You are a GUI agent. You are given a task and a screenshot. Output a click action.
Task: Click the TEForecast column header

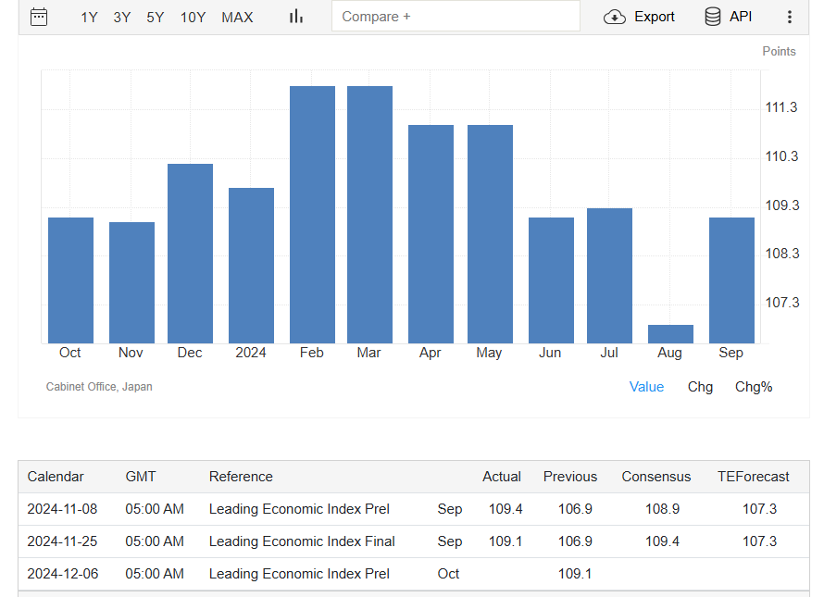tap(754, 477)
